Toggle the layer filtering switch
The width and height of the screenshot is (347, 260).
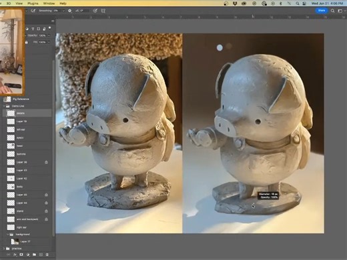[x=49, y=28]
